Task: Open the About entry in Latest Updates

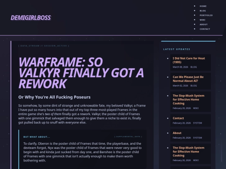Action: [x=177, y=133]
